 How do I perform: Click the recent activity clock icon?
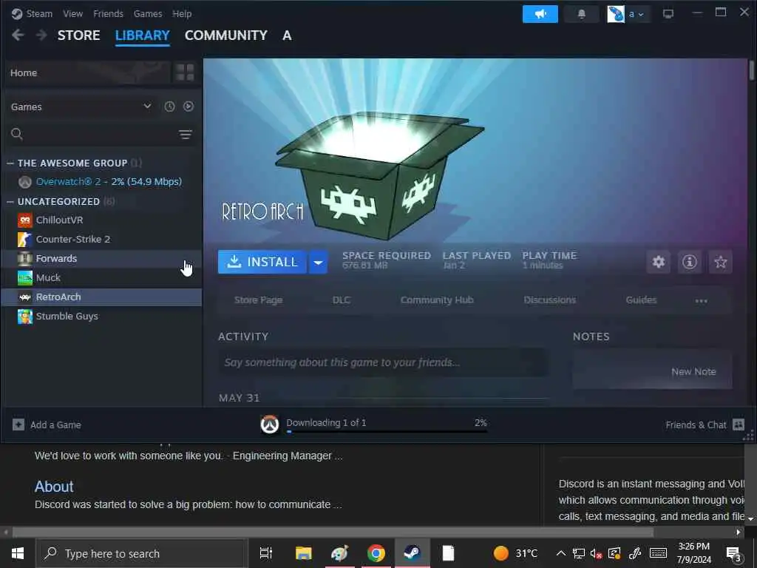click(169, 106)
